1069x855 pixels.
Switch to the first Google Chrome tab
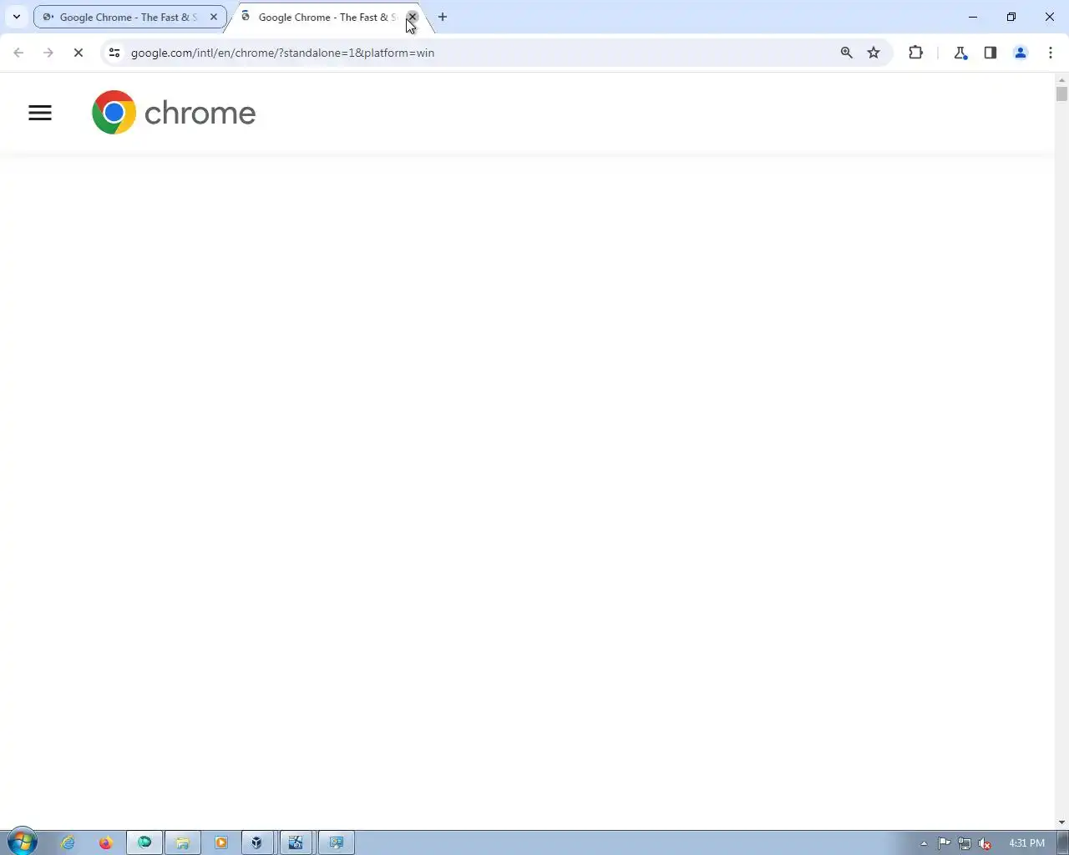point(129,17)
